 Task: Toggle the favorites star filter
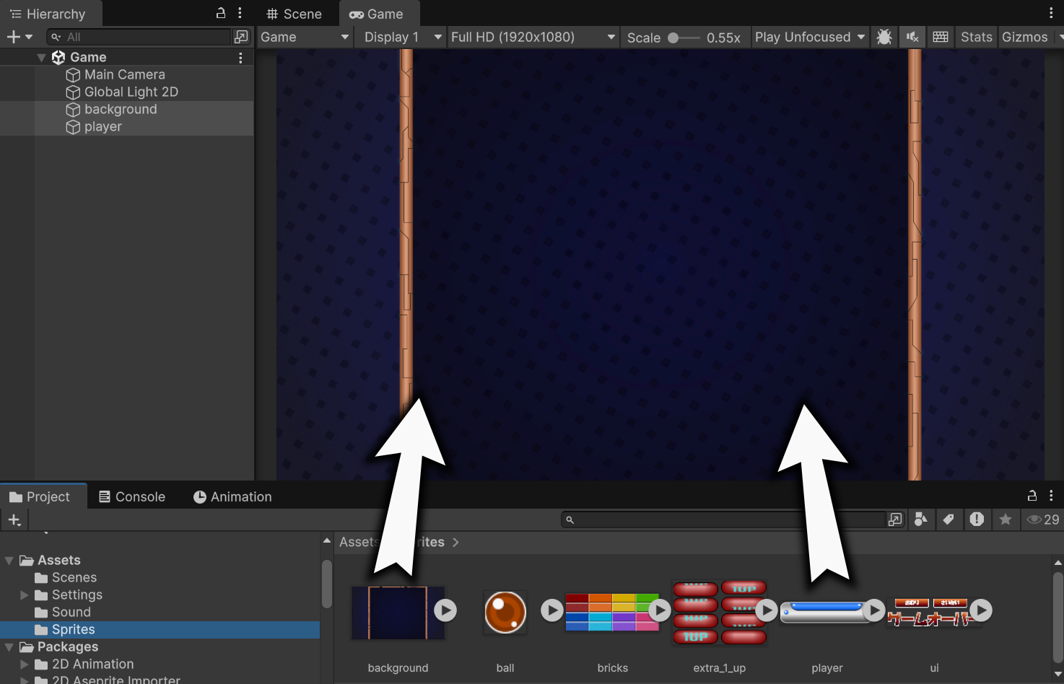coord(1006,519)
